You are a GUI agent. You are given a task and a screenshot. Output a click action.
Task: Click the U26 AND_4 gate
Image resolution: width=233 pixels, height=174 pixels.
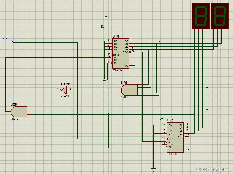(129, 90)
